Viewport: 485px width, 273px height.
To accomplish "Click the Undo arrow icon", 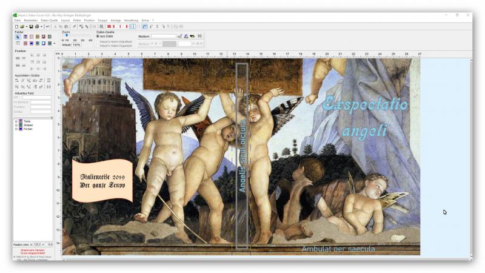I will [48, 27].
